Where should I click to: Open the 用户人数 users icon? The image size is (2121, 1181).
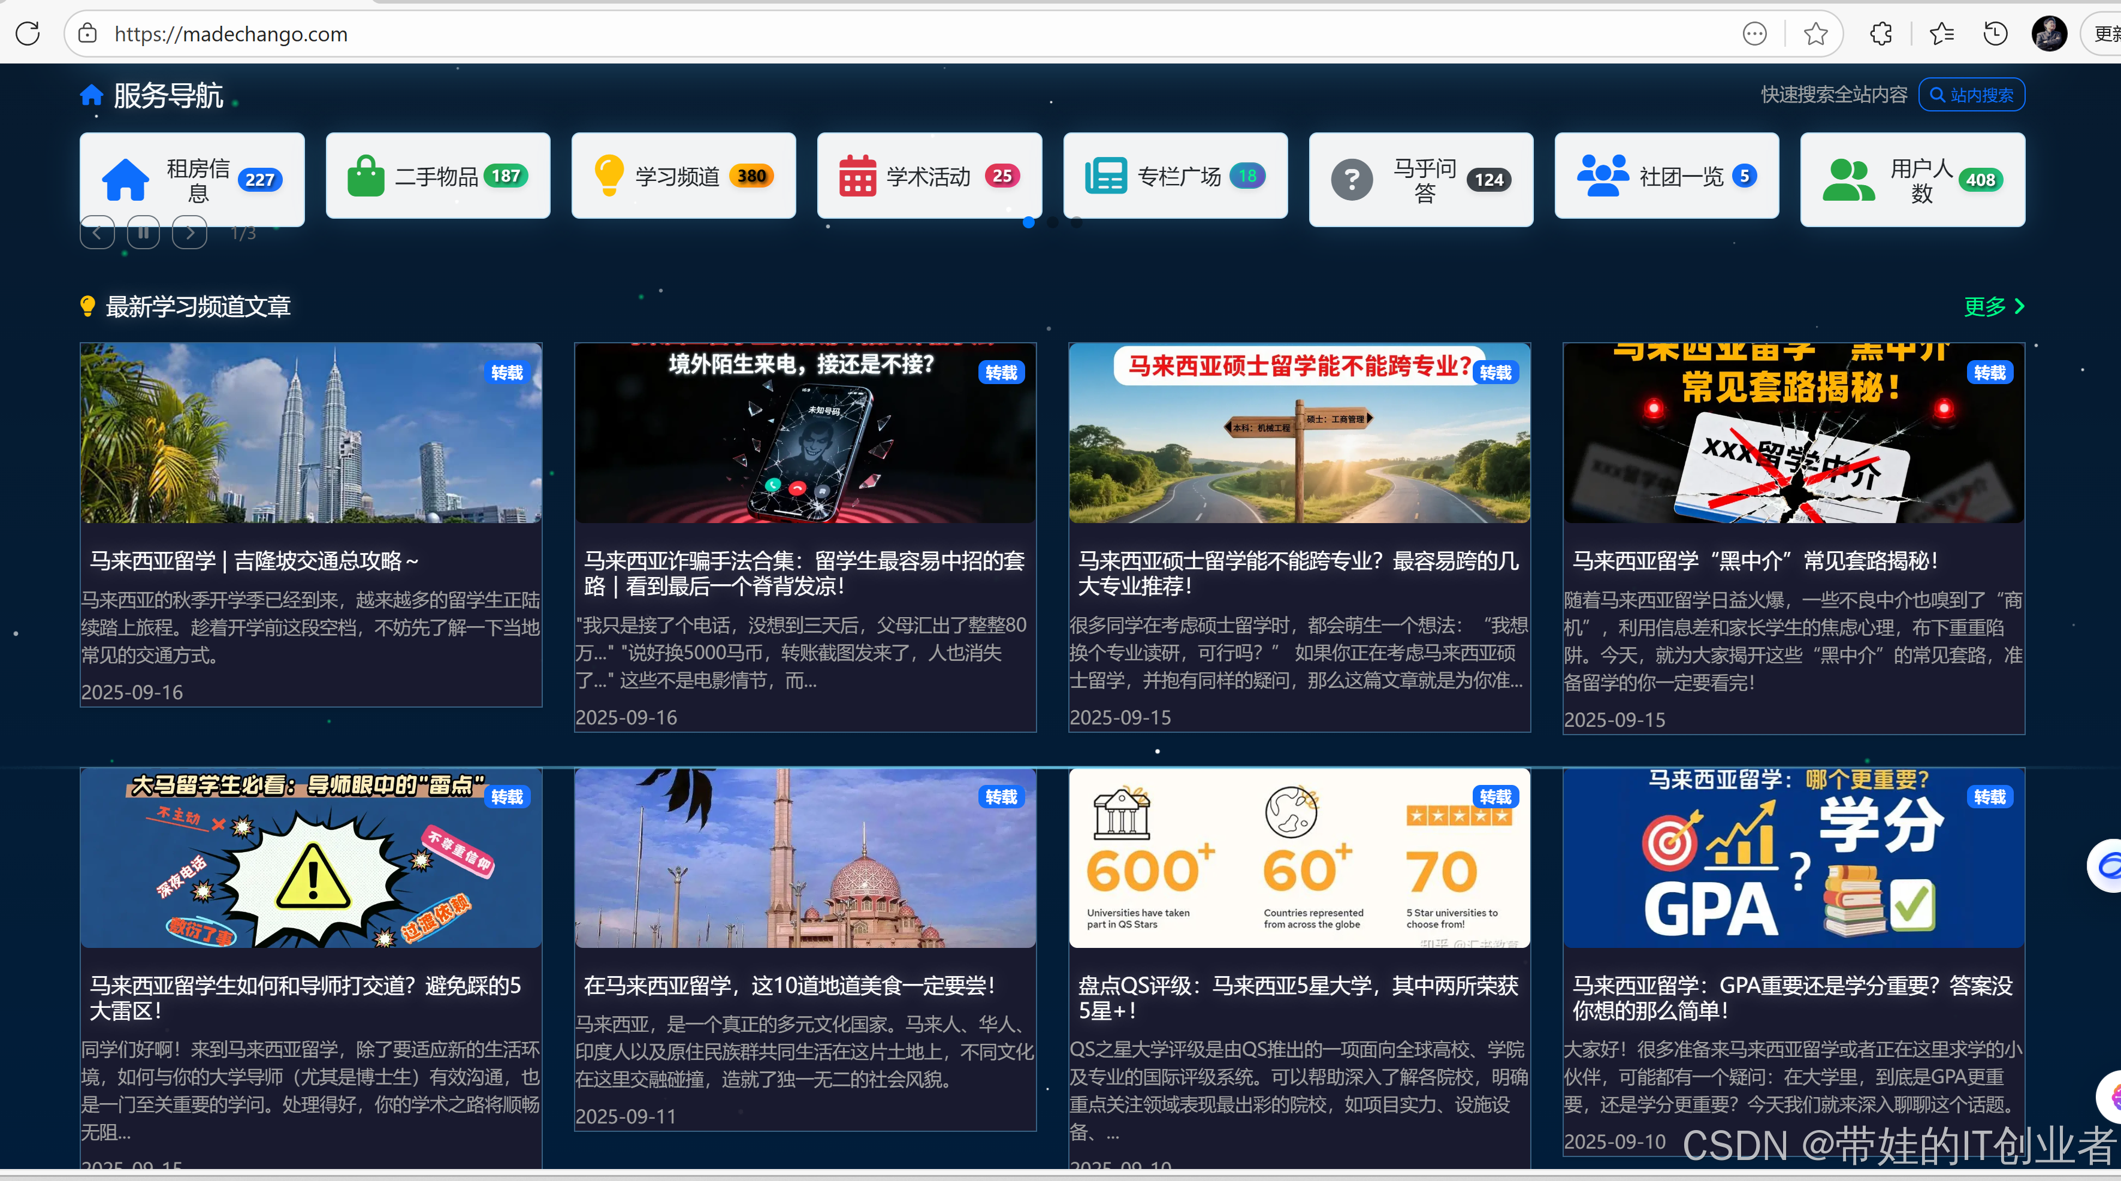pyautogui.click(x=1848, y=180)
